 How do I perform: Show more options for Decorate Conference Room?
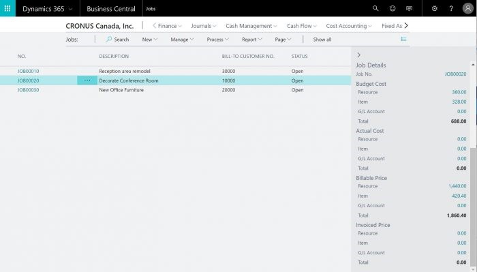click(x=87, y=80)
